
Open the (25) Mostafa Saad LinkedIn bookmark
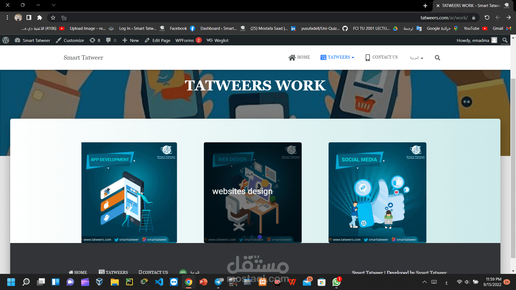[x=273, y=28]
